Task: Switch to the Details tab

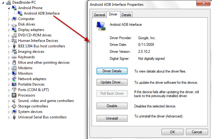Action: pyautogui.click(x=126, y=15)
